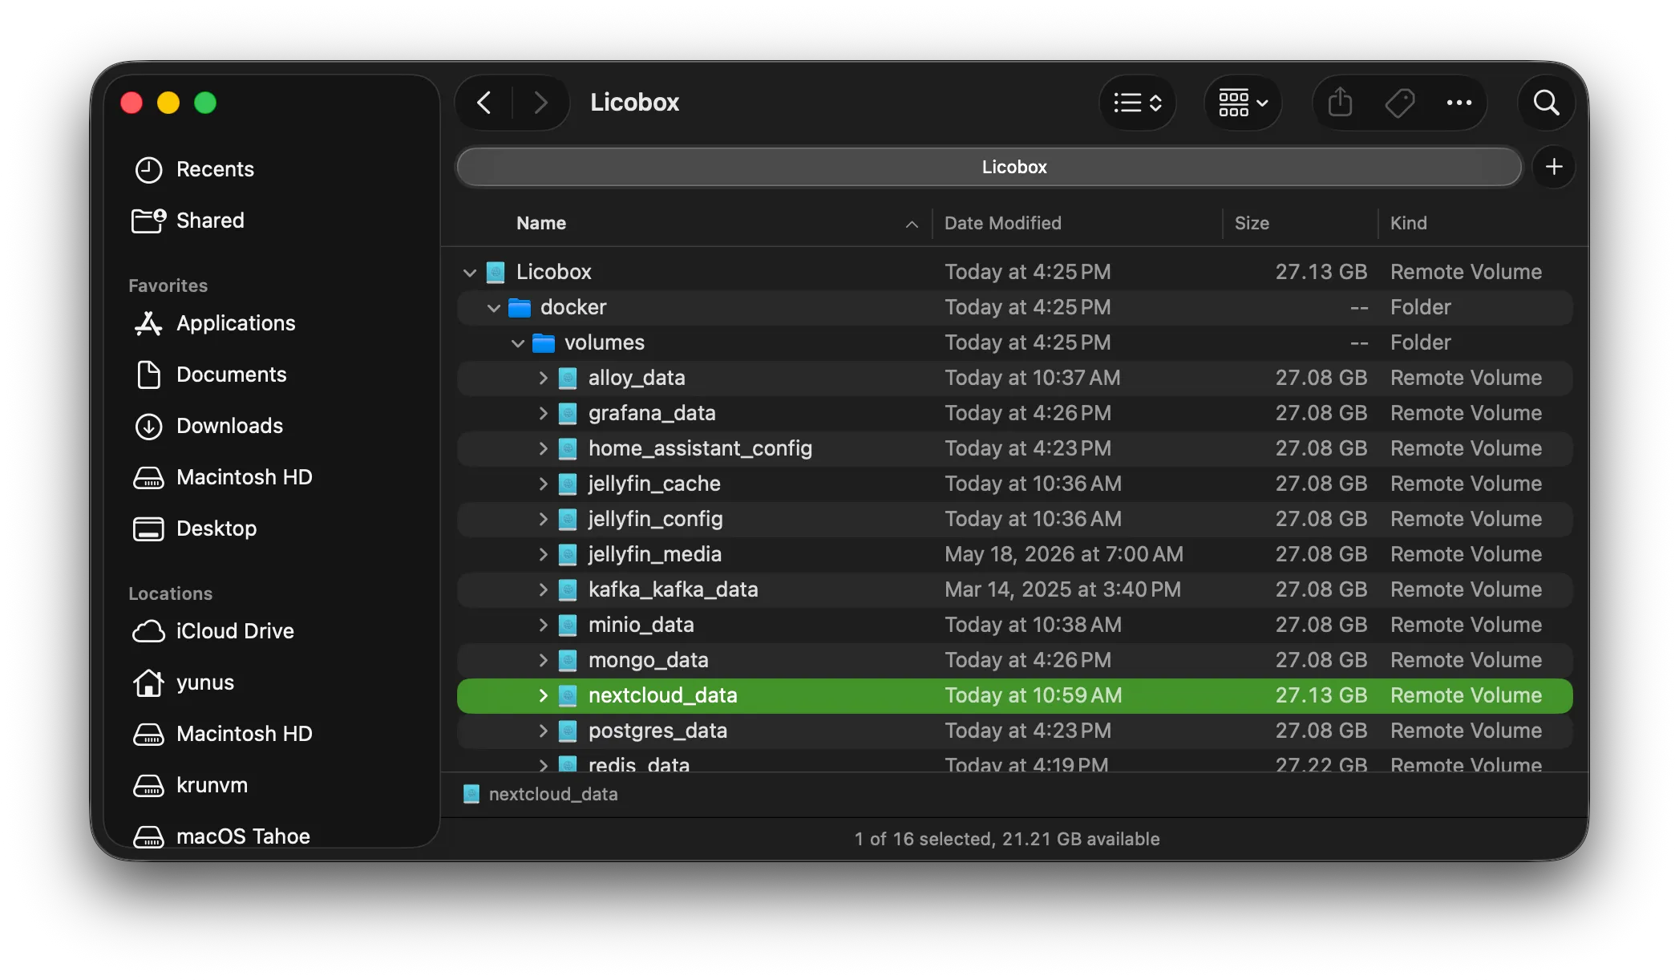Open Desktop in the sidebar
Image resolution: width=1679 pixels, height=980 pixels.
click(194, 528)
